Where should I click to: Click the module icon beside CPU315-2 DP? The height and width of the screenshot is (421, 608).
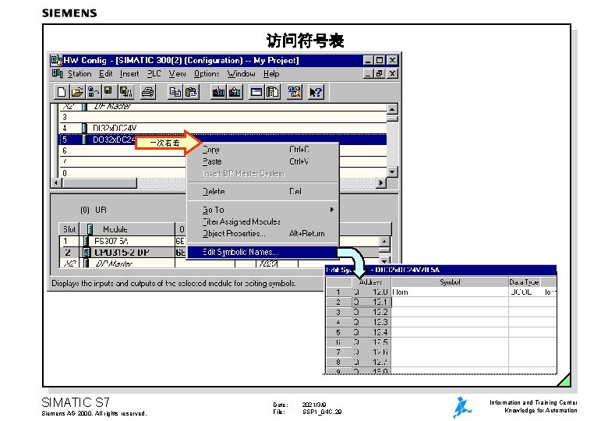tap(87, 253)
